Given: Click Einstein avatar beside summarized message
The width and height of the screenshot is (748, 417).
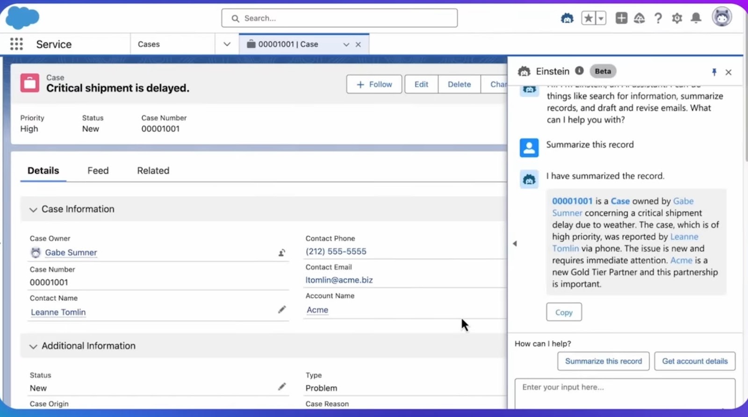Looking at the screenshot, I should [529, 179].
